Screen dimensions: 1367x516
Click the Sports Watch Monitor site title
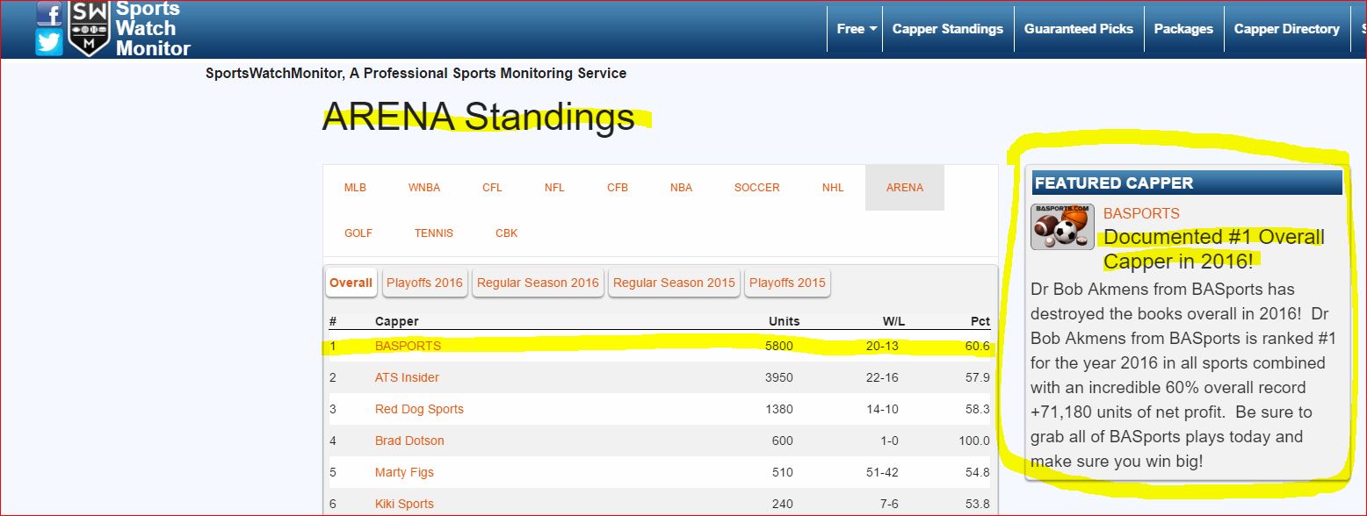[x=153, y=28]
